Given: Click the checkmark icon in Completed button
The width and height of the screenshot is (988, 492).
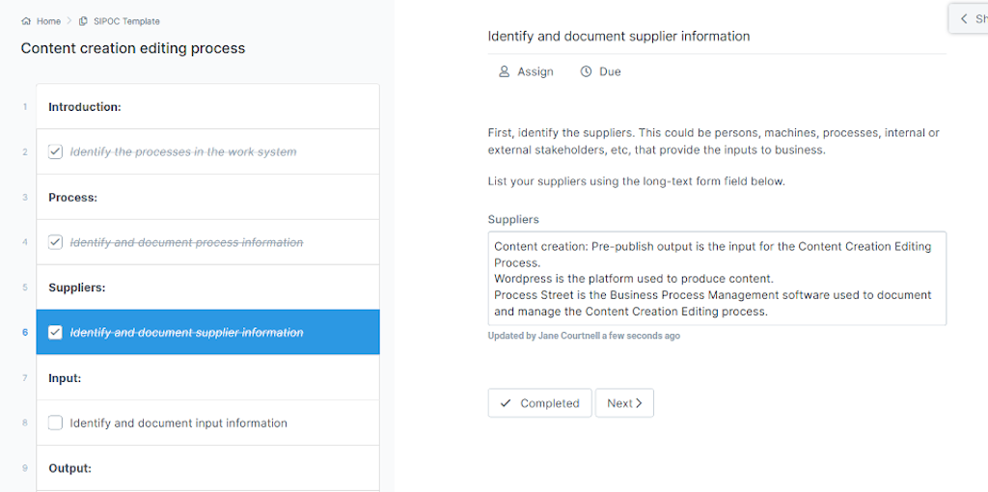Looking at the screenshot, I should click(506, 403).
